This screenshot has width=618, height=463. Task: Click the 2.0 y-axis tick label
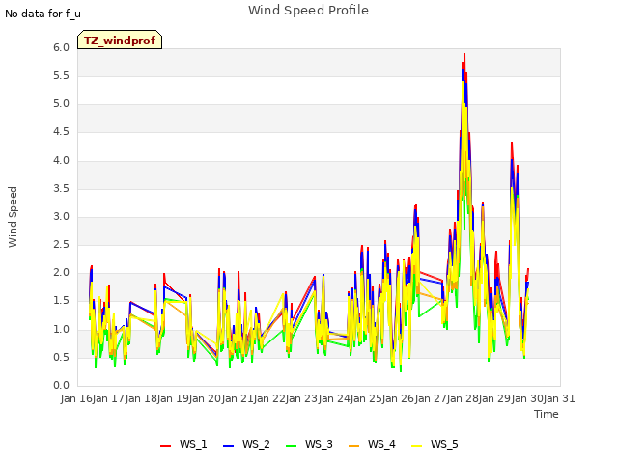(62, 272)
